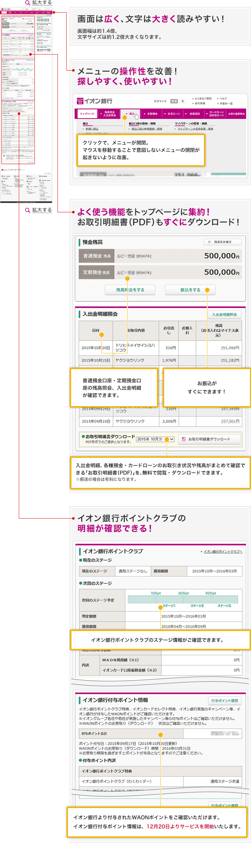
Task: Click the ステージ3 label
Action: 224,606
